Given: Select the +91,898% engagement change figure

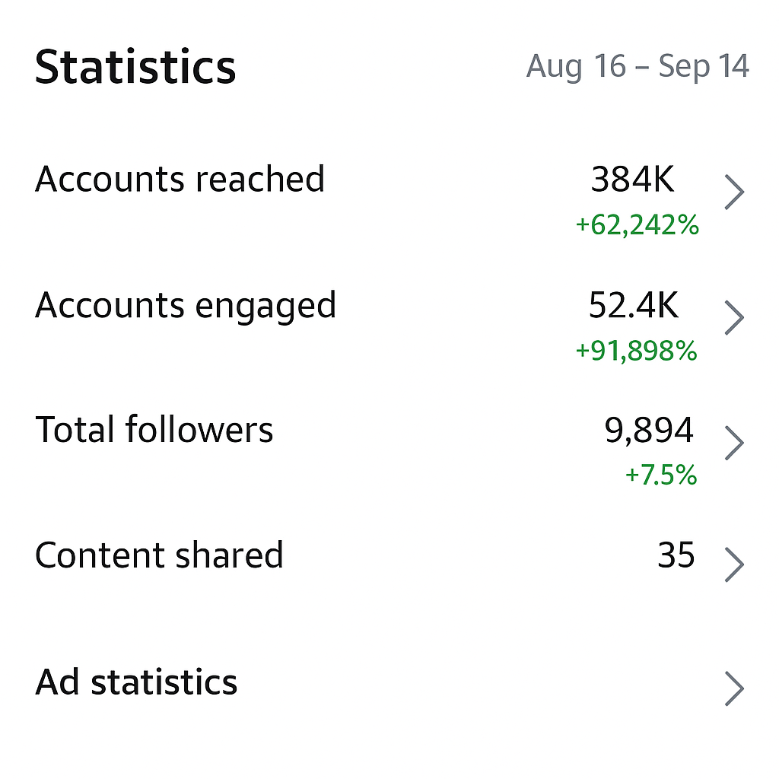Looking at the screenshot, I should 636,351.
